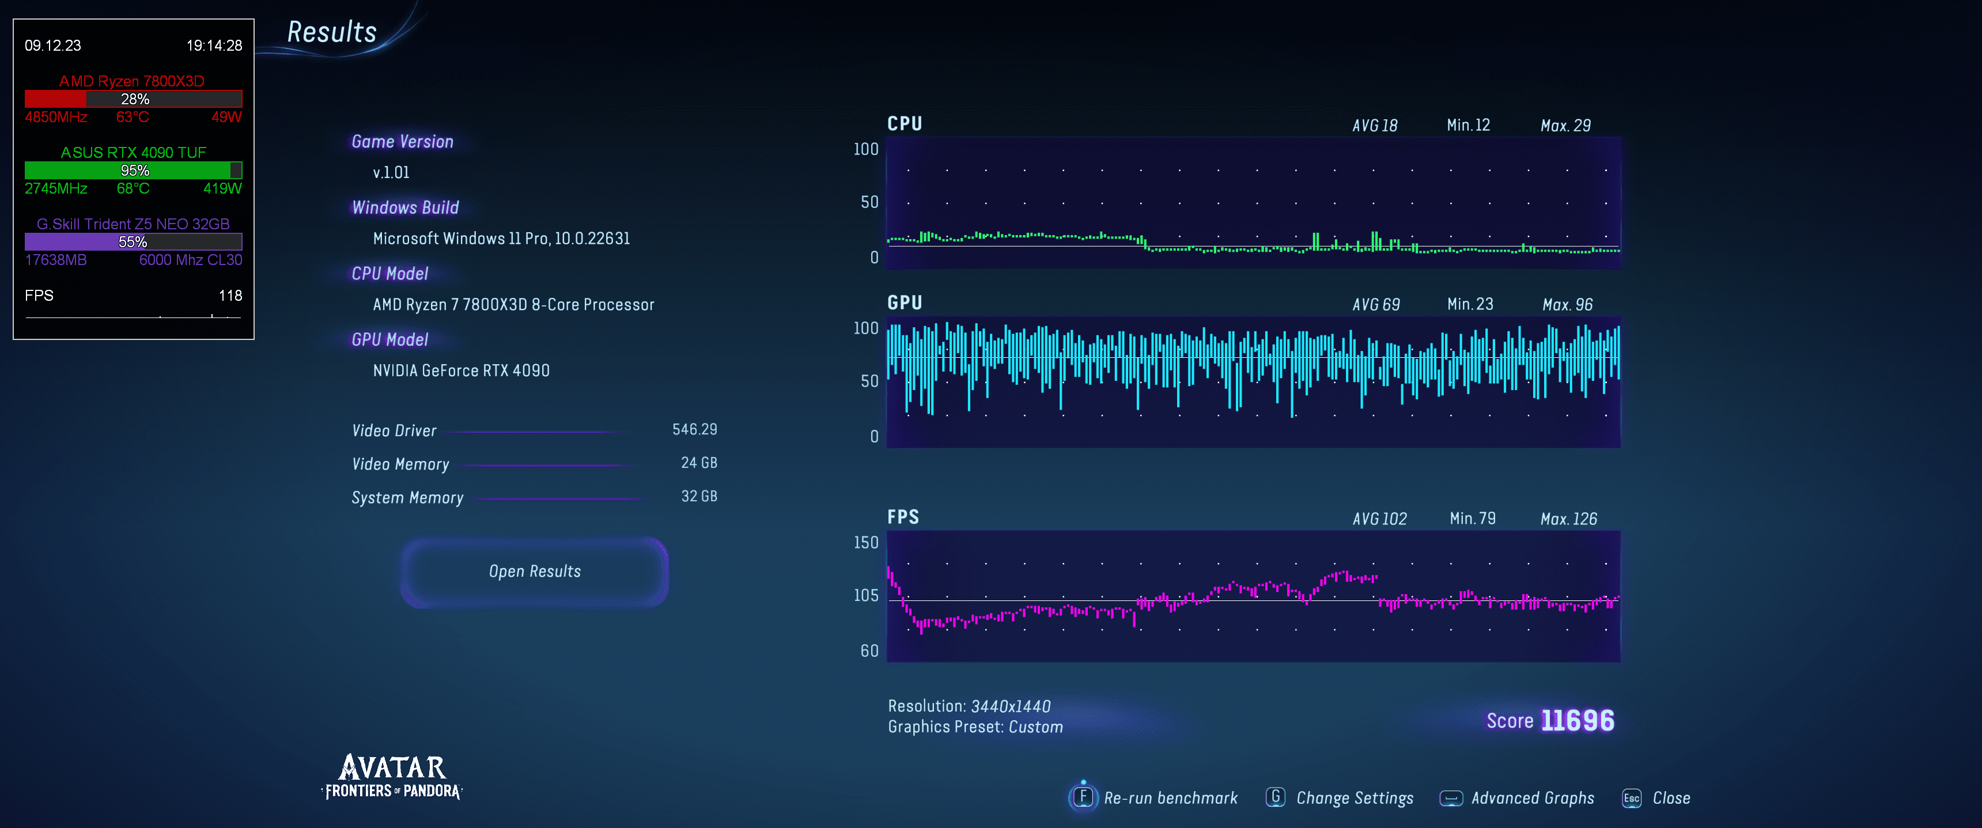This screenshot has width=1982, height=828.
Task: Open Advanced Graphs
Action: (x=1532, y=798)
